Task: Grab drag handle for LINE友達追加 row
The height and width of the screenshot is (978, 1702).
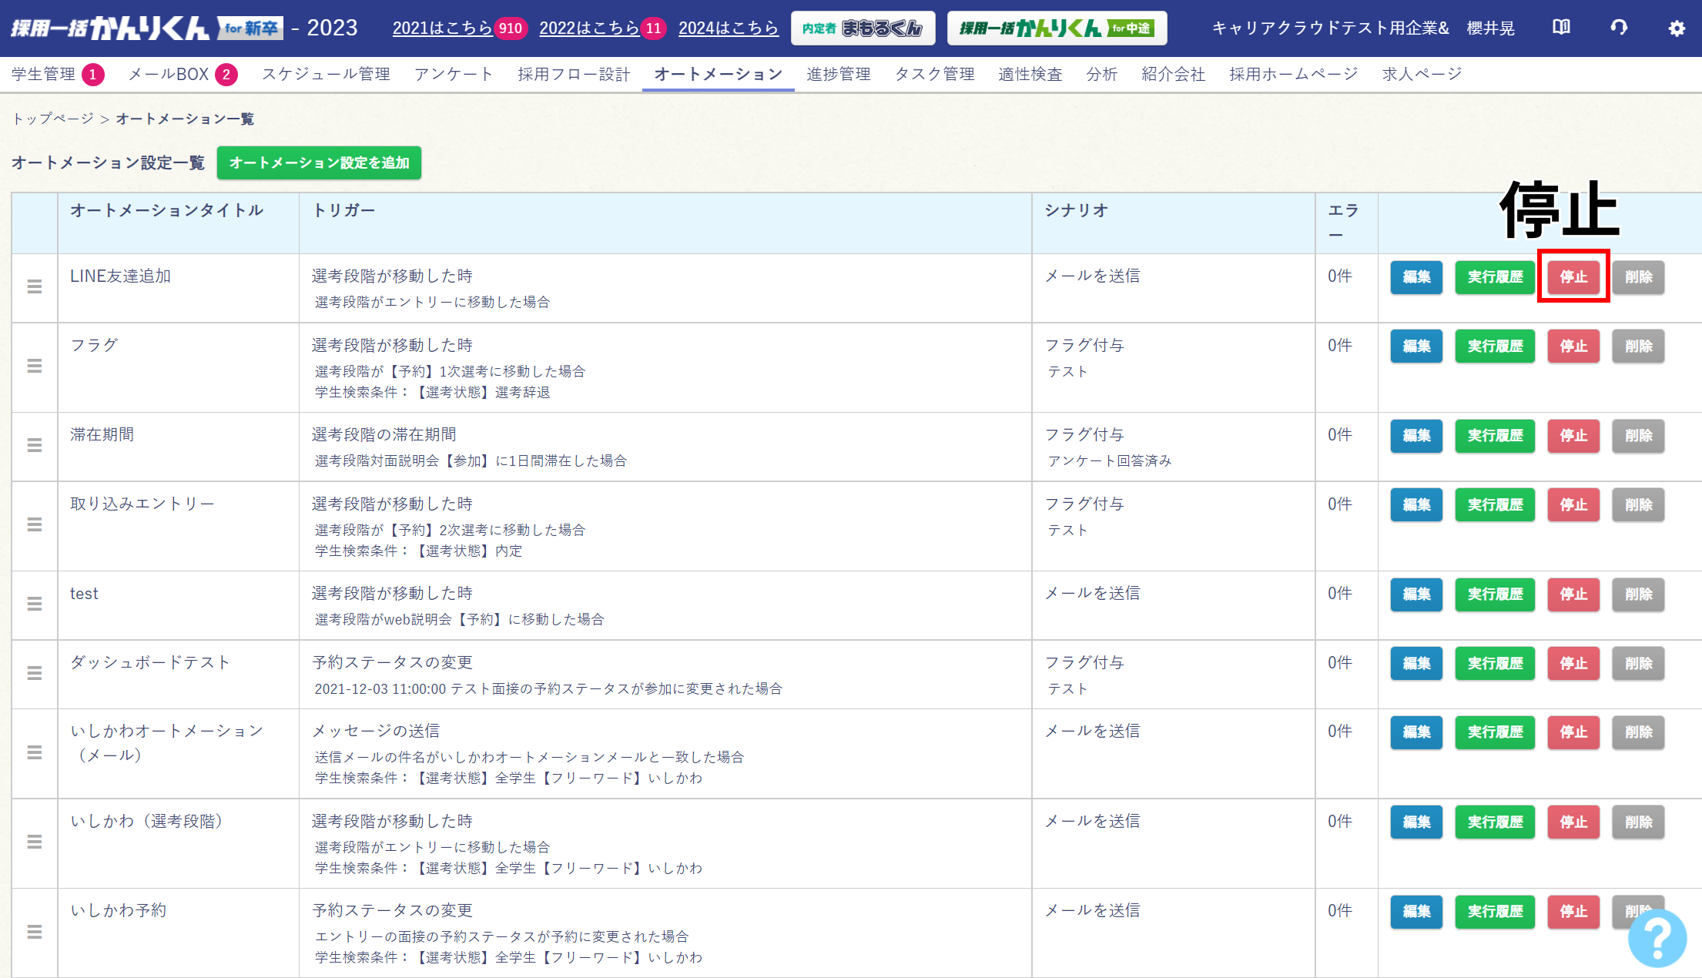Action: pyautogui.click(x=35, y=286)
